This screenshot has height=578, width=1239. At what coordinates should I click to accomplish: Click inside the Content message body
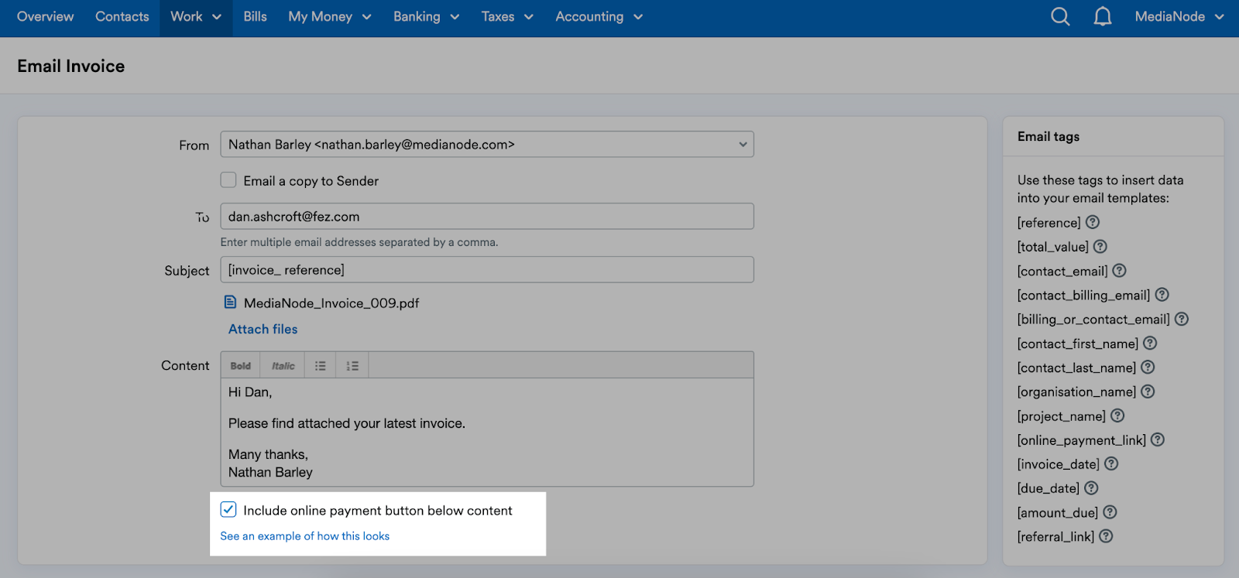tap(487, 432)
